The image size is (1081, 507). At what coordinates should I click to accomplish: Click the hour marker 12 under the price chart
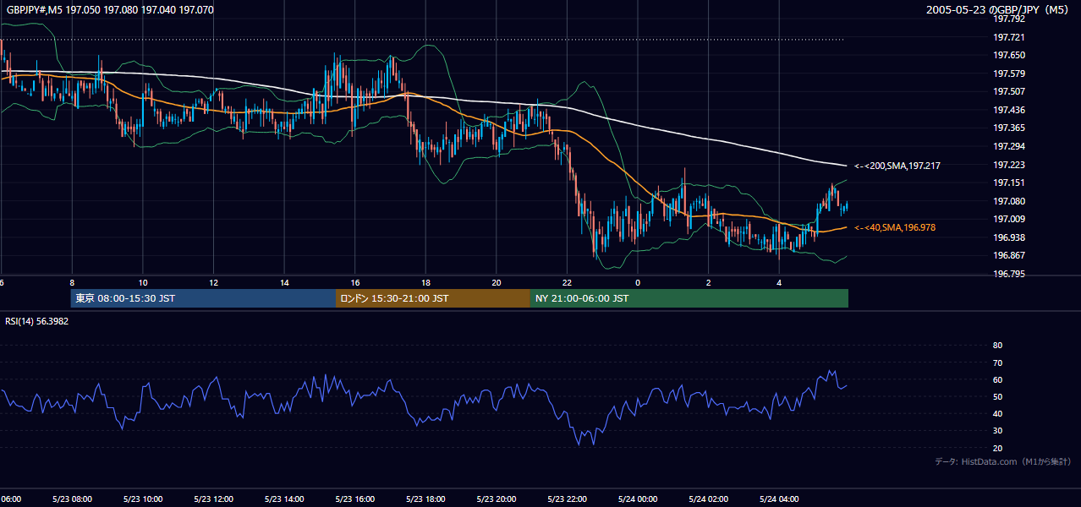[x=213, y=282]
